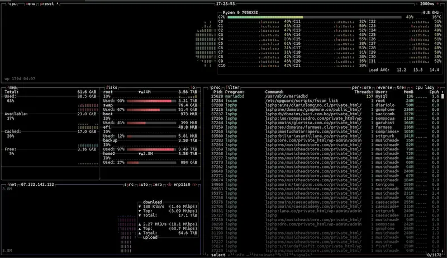Click the User: column header
The height and width of the screenshot is (258, 447).
click(x=382, y=92)
